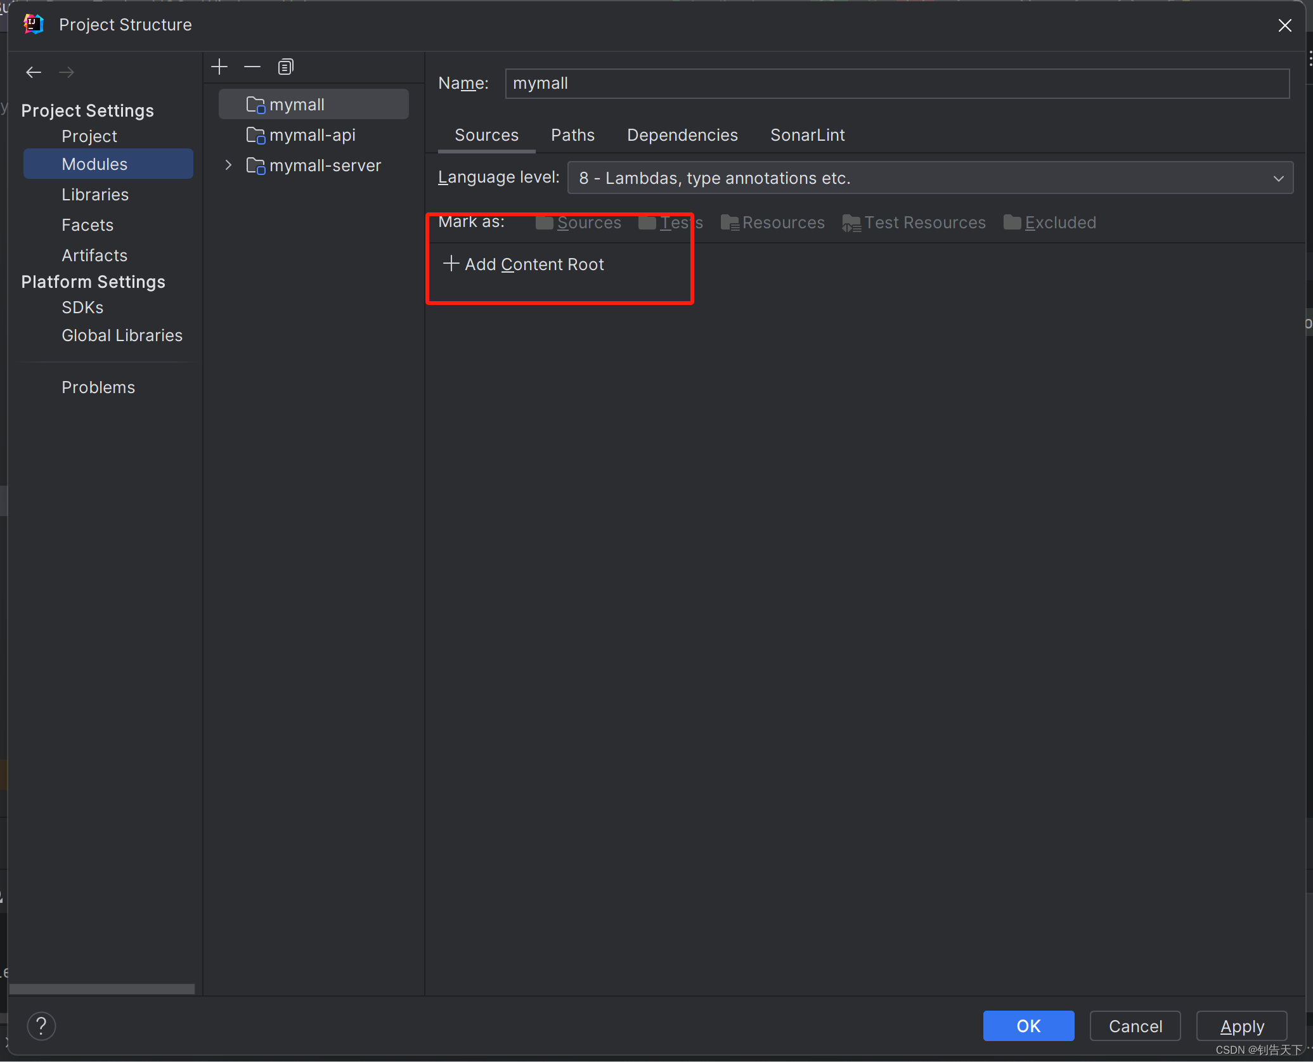Mark folder as Tests

[671, 223]
